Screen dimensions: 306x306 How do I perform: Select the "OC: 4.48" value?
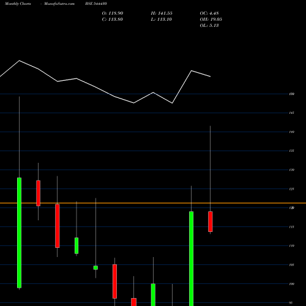[x=209, y=13]
